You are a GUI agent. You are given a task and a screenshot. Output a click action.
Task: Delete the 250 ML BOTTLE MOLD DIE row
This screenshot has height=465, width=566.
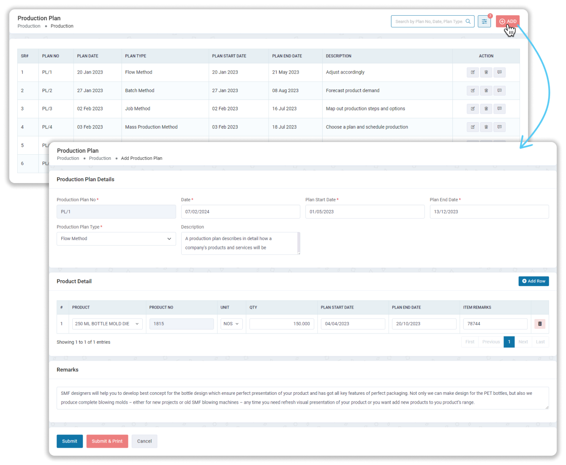539,324
